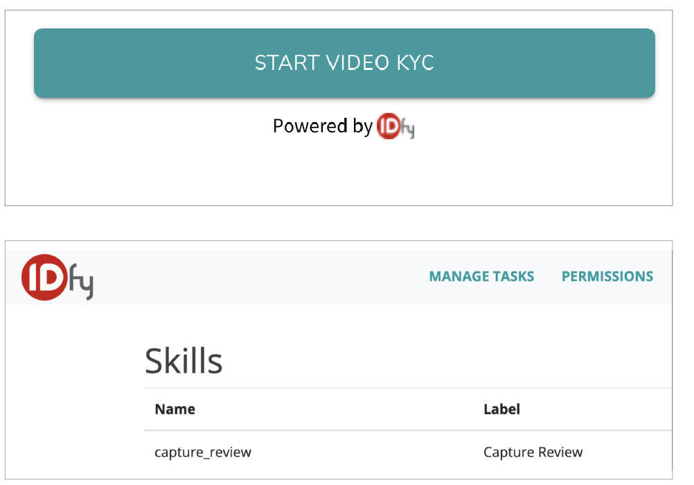This screenshot has height=485, width=694.
Task: Click the small IDfy logo beside Powered by
Action: (x=395, y=127)
